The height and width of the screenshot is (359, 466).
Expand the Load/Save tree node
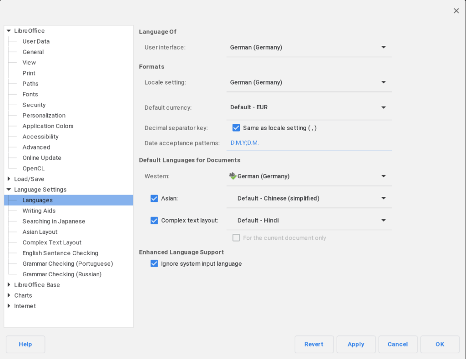point(9,179)
